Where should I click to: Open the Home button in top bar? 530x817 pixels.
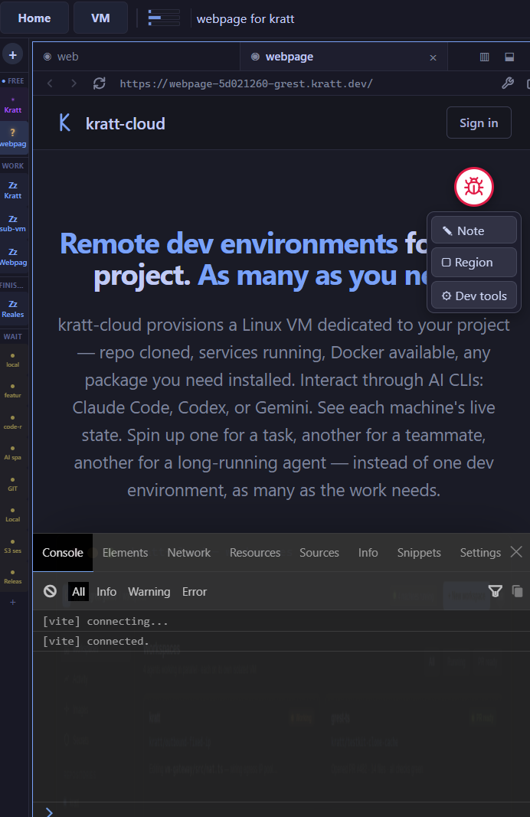click(x=34, y=18)
